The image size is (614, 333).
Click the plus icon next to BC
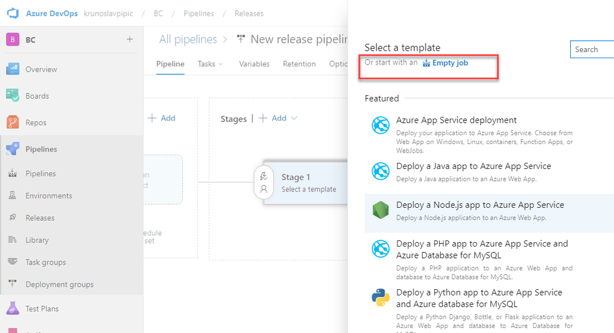click(x=130, y=39)
